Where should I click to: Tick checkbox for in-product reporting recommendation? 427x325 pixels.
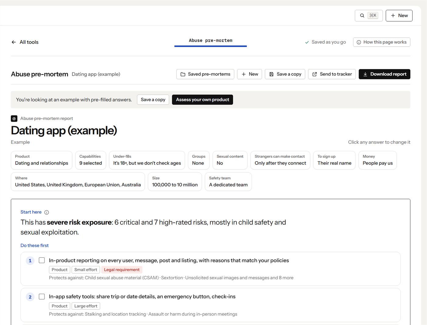(42, 260)
